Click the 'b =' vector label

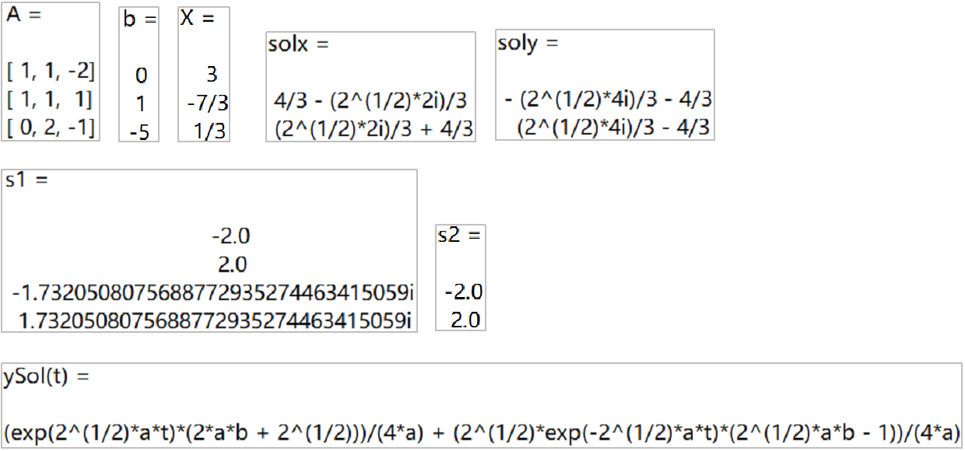140,19
